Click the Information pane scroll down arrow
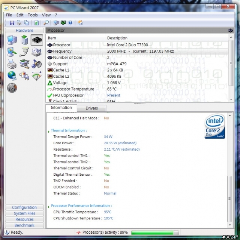Image resolution: width=240 pixels, height=240 pixels. (x=230, y=225)
